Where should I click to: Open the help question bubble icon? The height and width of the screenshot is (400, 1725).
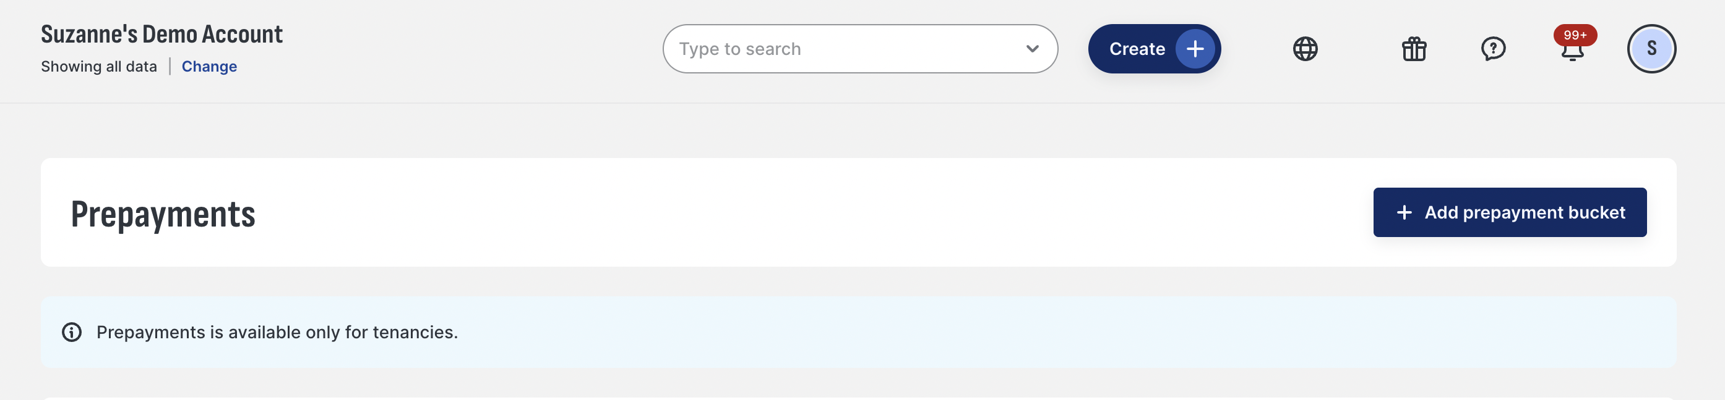(x=1492, y=49)
